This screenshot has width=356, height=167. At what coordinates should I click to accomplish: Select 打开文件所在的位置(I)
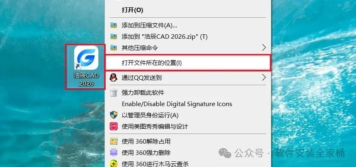(x=188, y=63)
